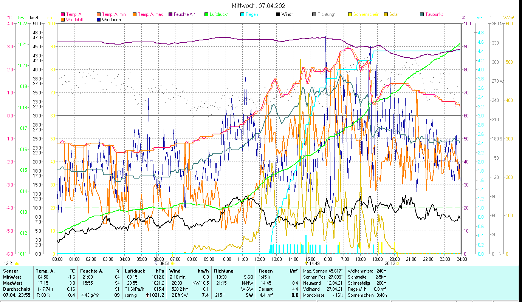522x302 pixels.
Task: Select the black Wind* legend swatch
Action: point(278,14)
